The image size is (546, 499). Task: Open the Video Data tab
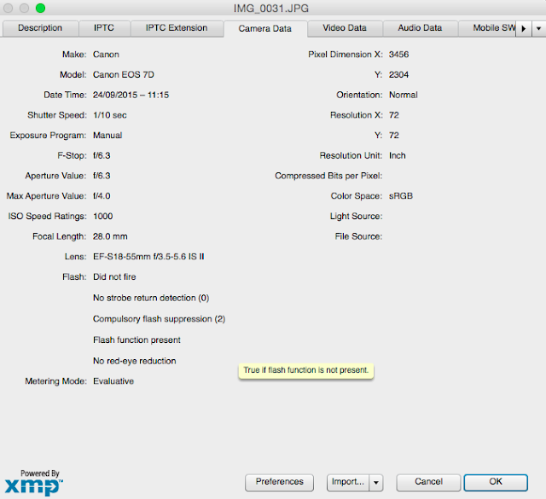pyautogui.click(x=345, y=28)
